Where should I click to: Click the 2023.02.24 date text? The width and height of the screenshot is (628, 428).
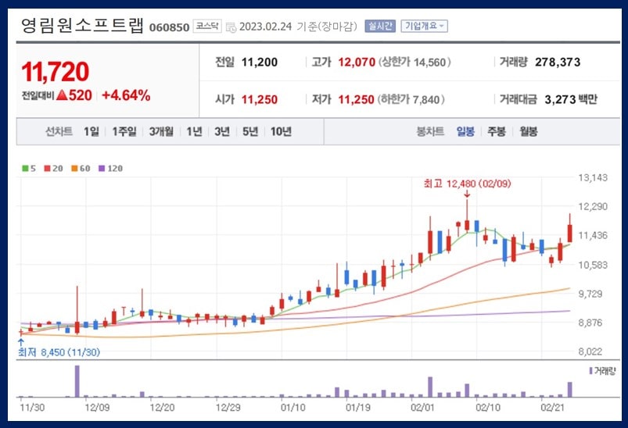(x=266, y=27)
